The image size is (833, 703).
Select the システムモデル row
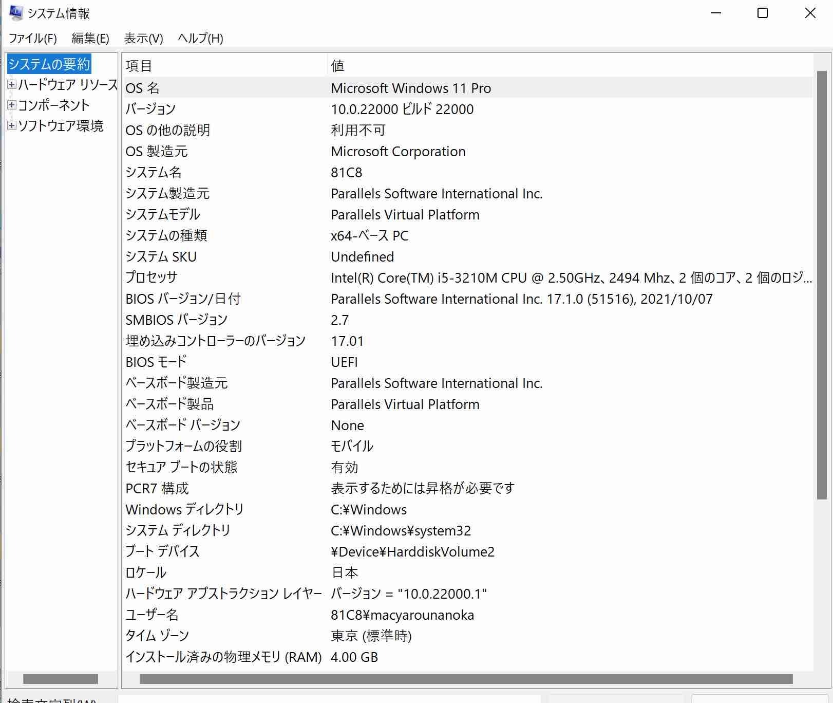click(468, 214)
